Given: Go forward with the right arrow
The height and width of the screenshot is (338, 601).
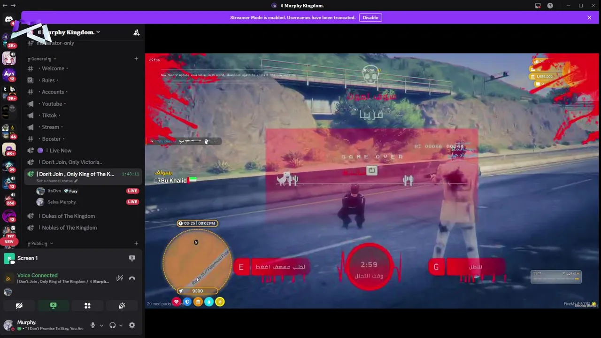Looking at the screenshot, I should [x=13, y=6].
